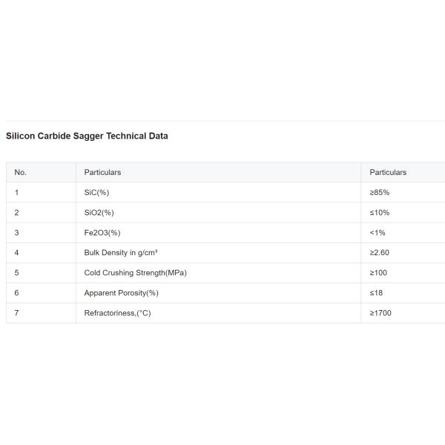
Task: Select the SiO2(%) cell
Action: (99, 212)
